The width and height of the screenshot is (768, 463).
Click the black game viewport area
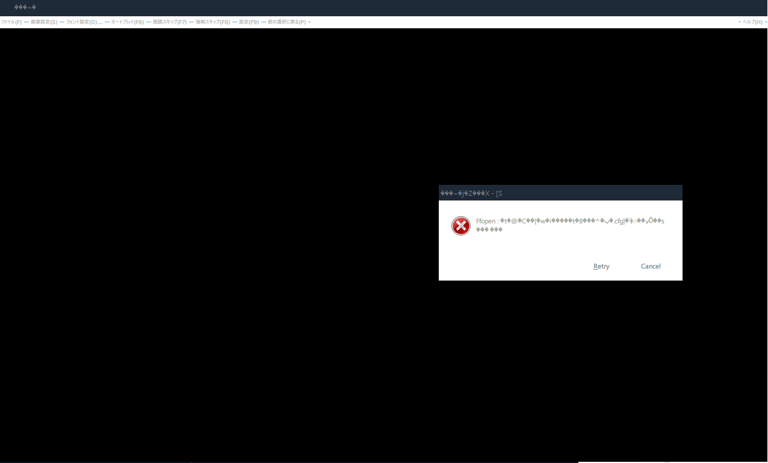tap(241, 241)
